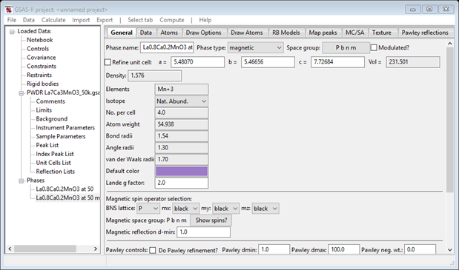The height and width of the screenshot is (270, 459).
Task: Select Reflection Lists tree item
Action: 56,172
